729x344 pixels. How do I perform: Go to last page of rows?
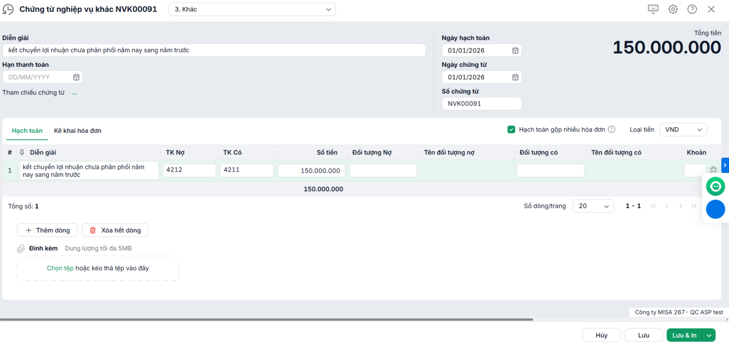(x=693, y=206)
